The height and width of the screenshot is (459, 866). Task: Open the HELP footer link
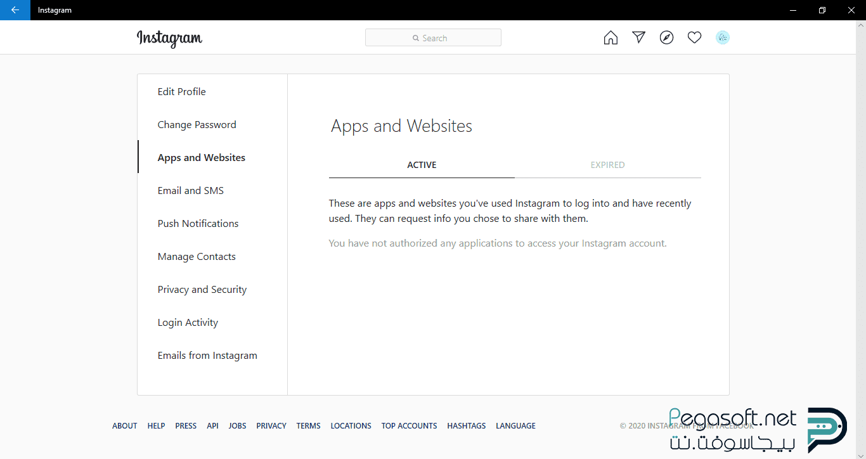[x=156, y=426]
